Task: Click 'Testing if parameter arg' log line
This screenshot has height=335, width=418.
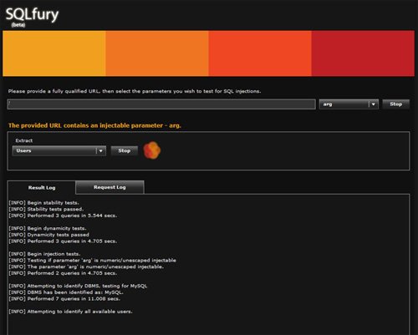Action: click(x=92, y=261)
